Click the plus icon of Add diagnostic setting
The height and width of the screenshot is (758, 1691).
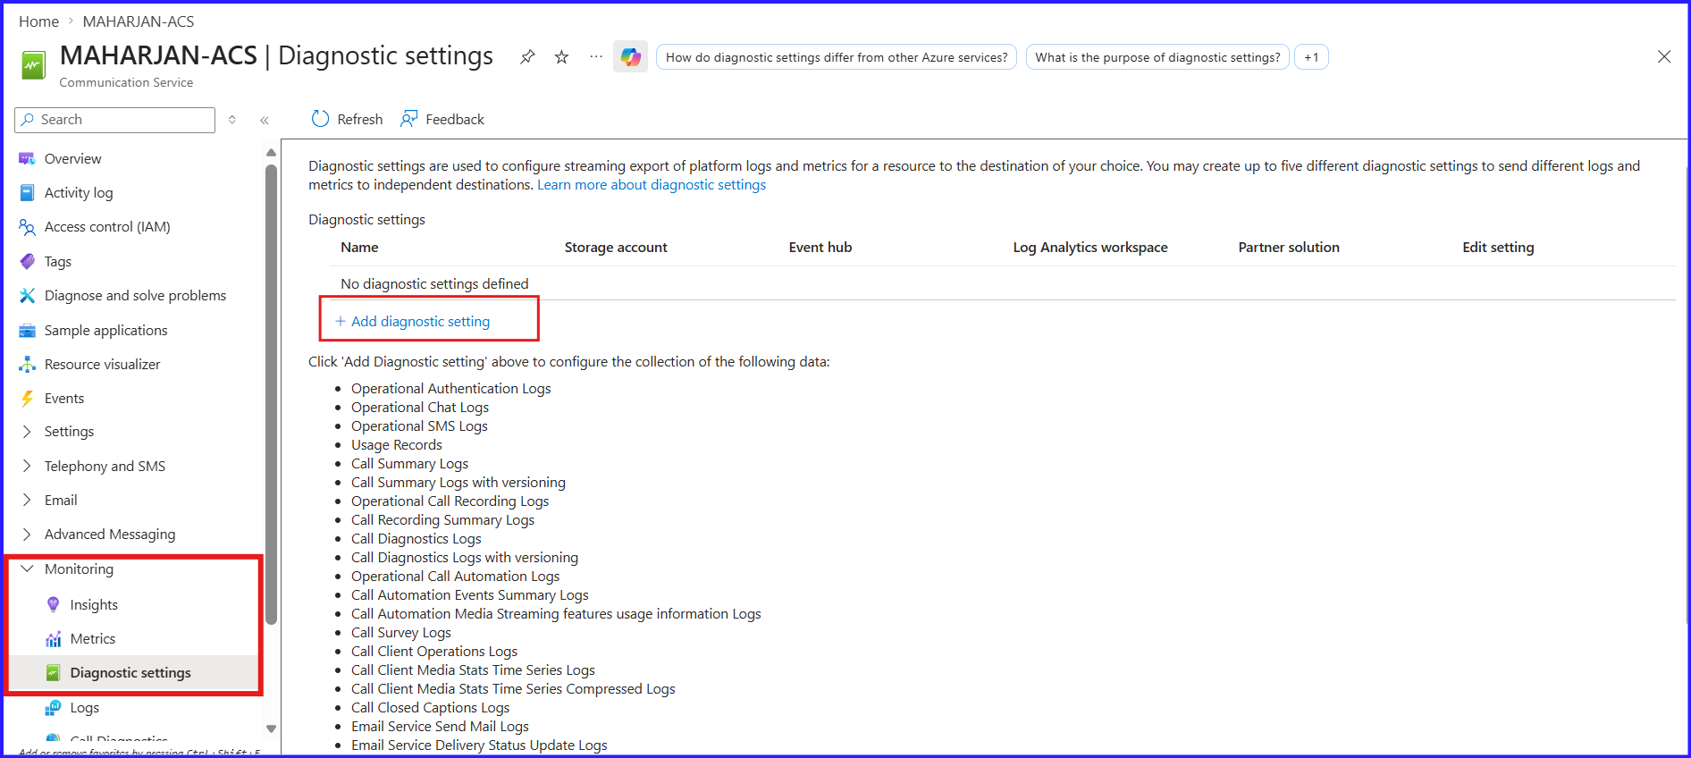coord(340,321)
